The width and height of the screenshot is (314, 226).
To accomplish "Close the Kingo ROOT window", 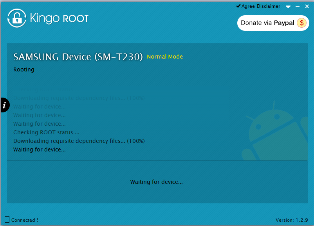I will coord(307,6).
